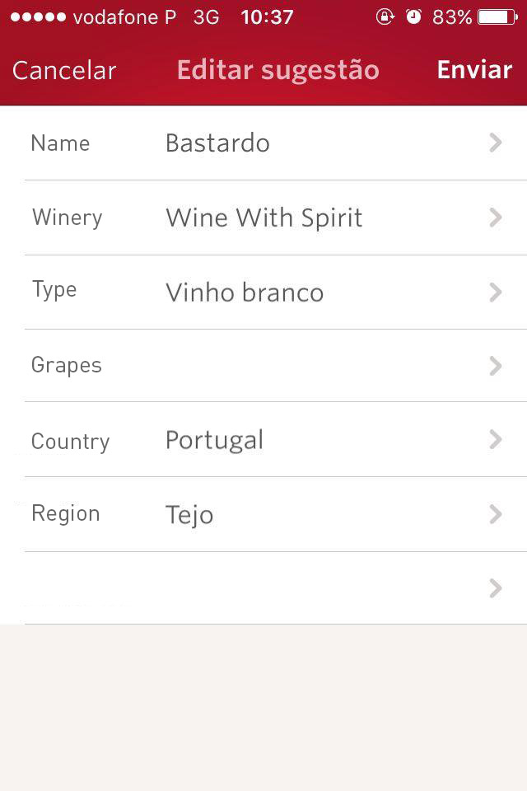This screenshot has height=791, width=527.
Task: Tap chevron on the empty last row
Action: coord(496,588)
